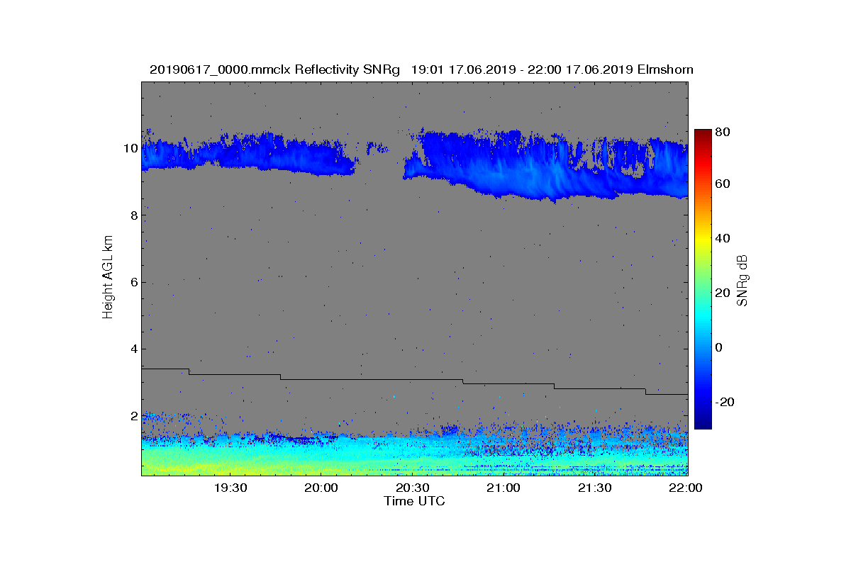
Task: Pick the dark red top of the colorbar
Action: click(703, 135)
